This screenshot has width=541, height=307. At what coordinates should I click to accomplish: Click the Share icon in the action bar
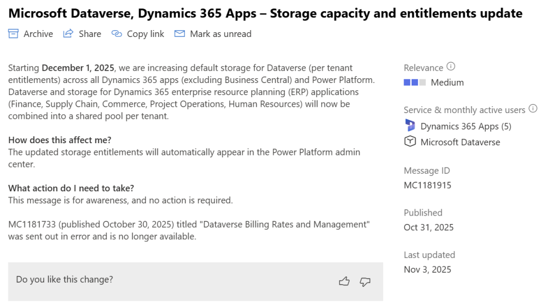pos(68,33)
